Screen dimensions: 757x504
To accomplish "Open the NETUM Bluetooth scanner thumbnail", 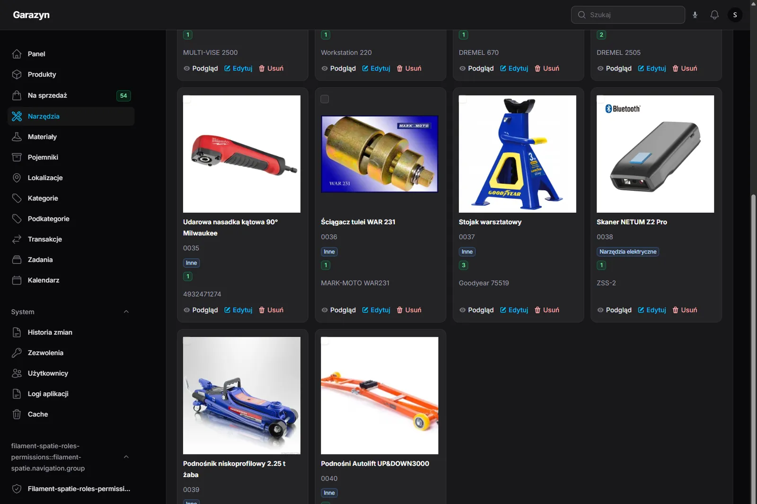I will pyautogui.click(x=655, y=154).
